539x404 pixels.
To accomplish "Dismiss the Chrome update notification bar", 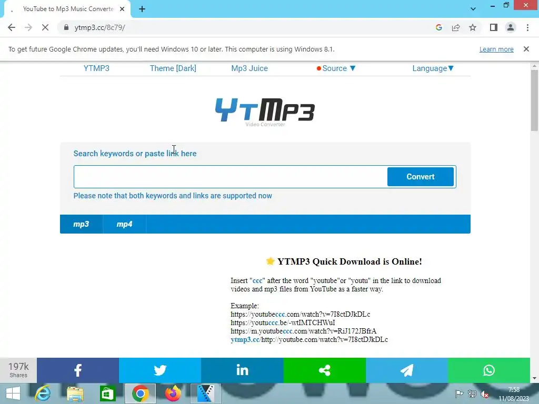I will point(526,49).
